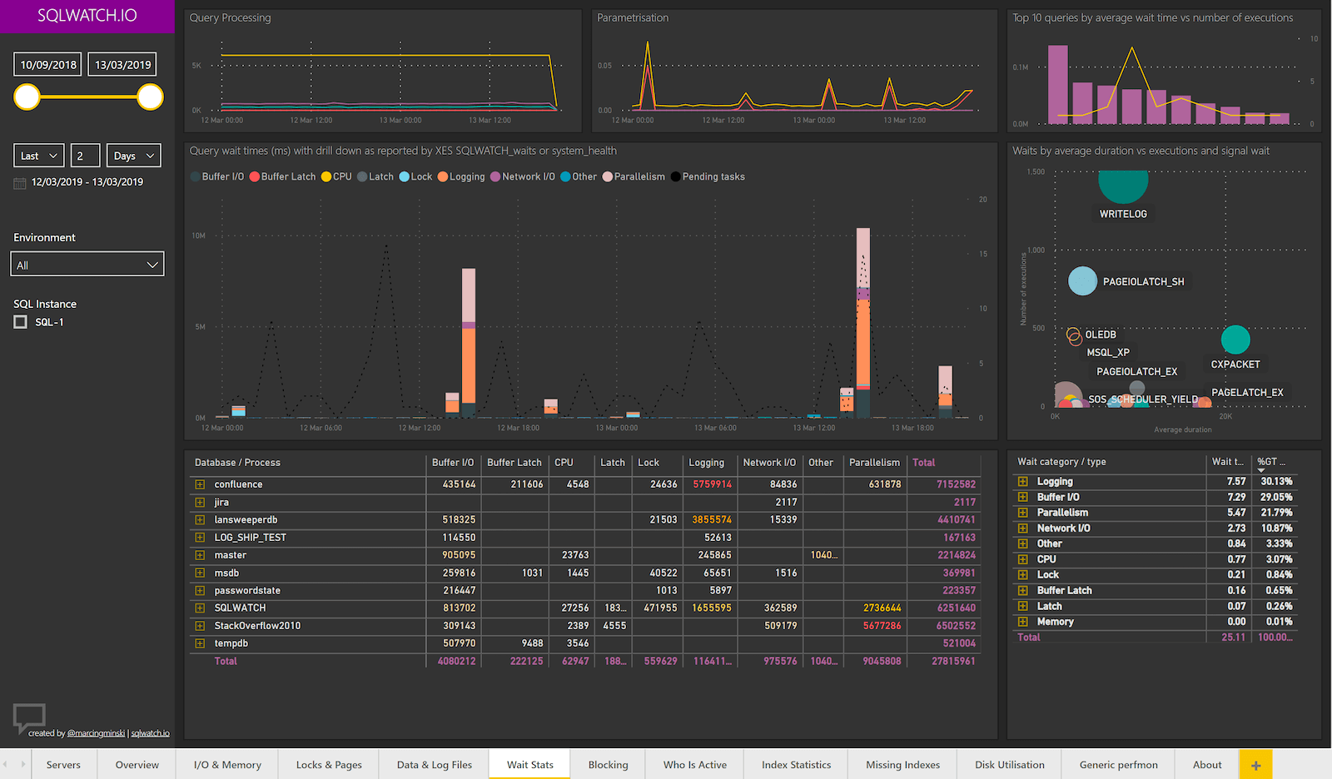Open the I/O & Memory tab
This screenshot has width=1332, height=779.
point(227,765)
